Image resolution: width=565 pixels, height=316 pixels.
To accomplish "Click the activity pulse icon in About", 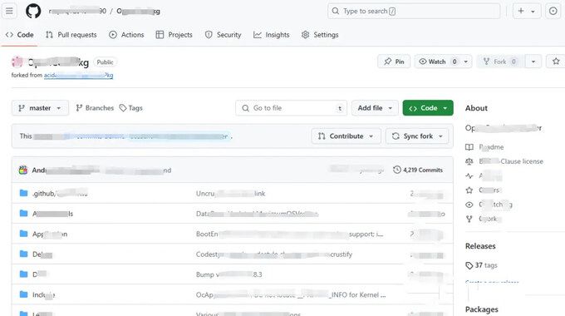I will (x=469, y=175).
